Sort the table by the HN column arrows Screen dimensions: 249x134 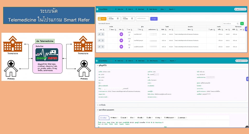(131, 30)
